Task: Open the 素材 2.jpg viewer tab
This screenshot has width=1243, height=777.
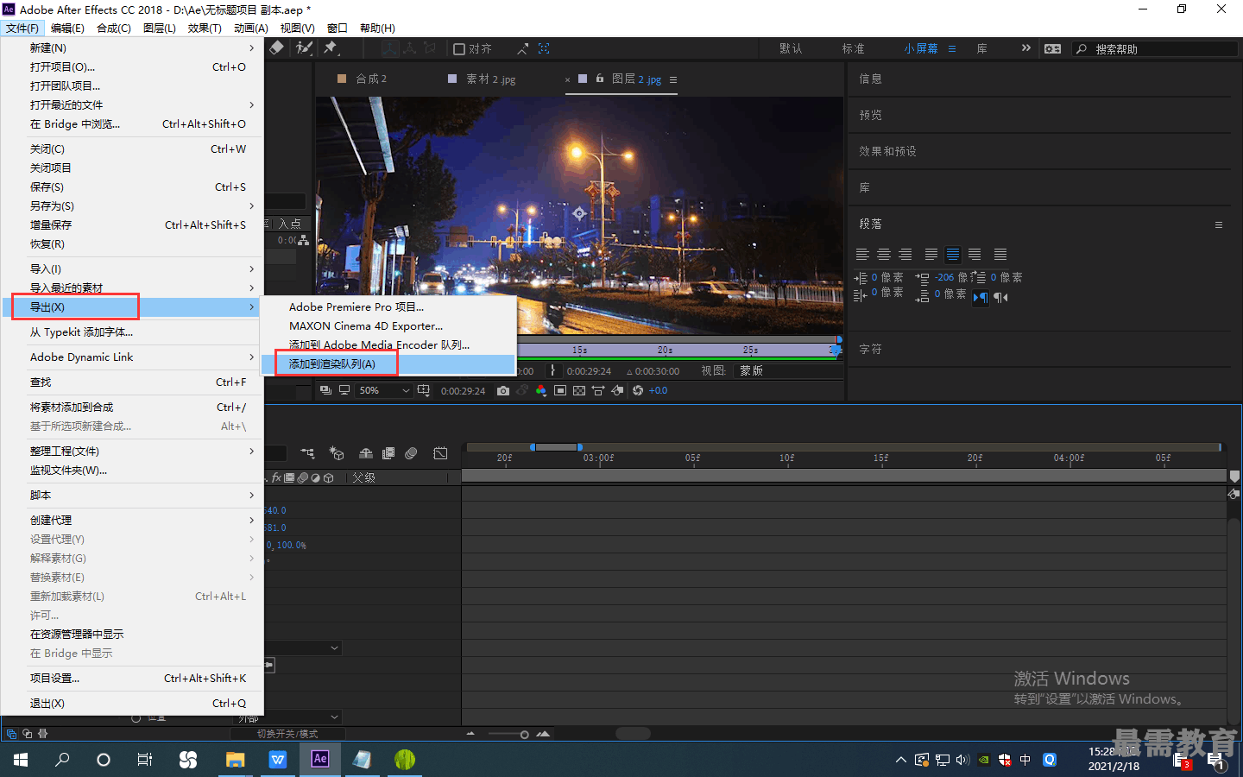Action: 490,79
